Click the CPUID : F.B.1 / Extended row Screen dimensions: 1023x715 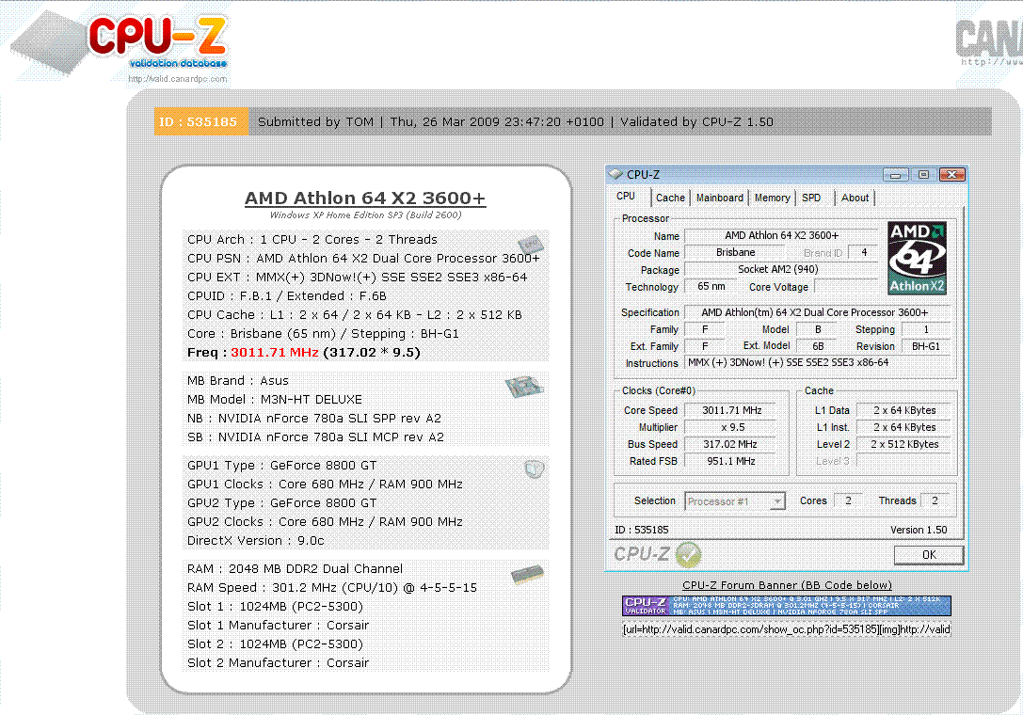point(287,296)
